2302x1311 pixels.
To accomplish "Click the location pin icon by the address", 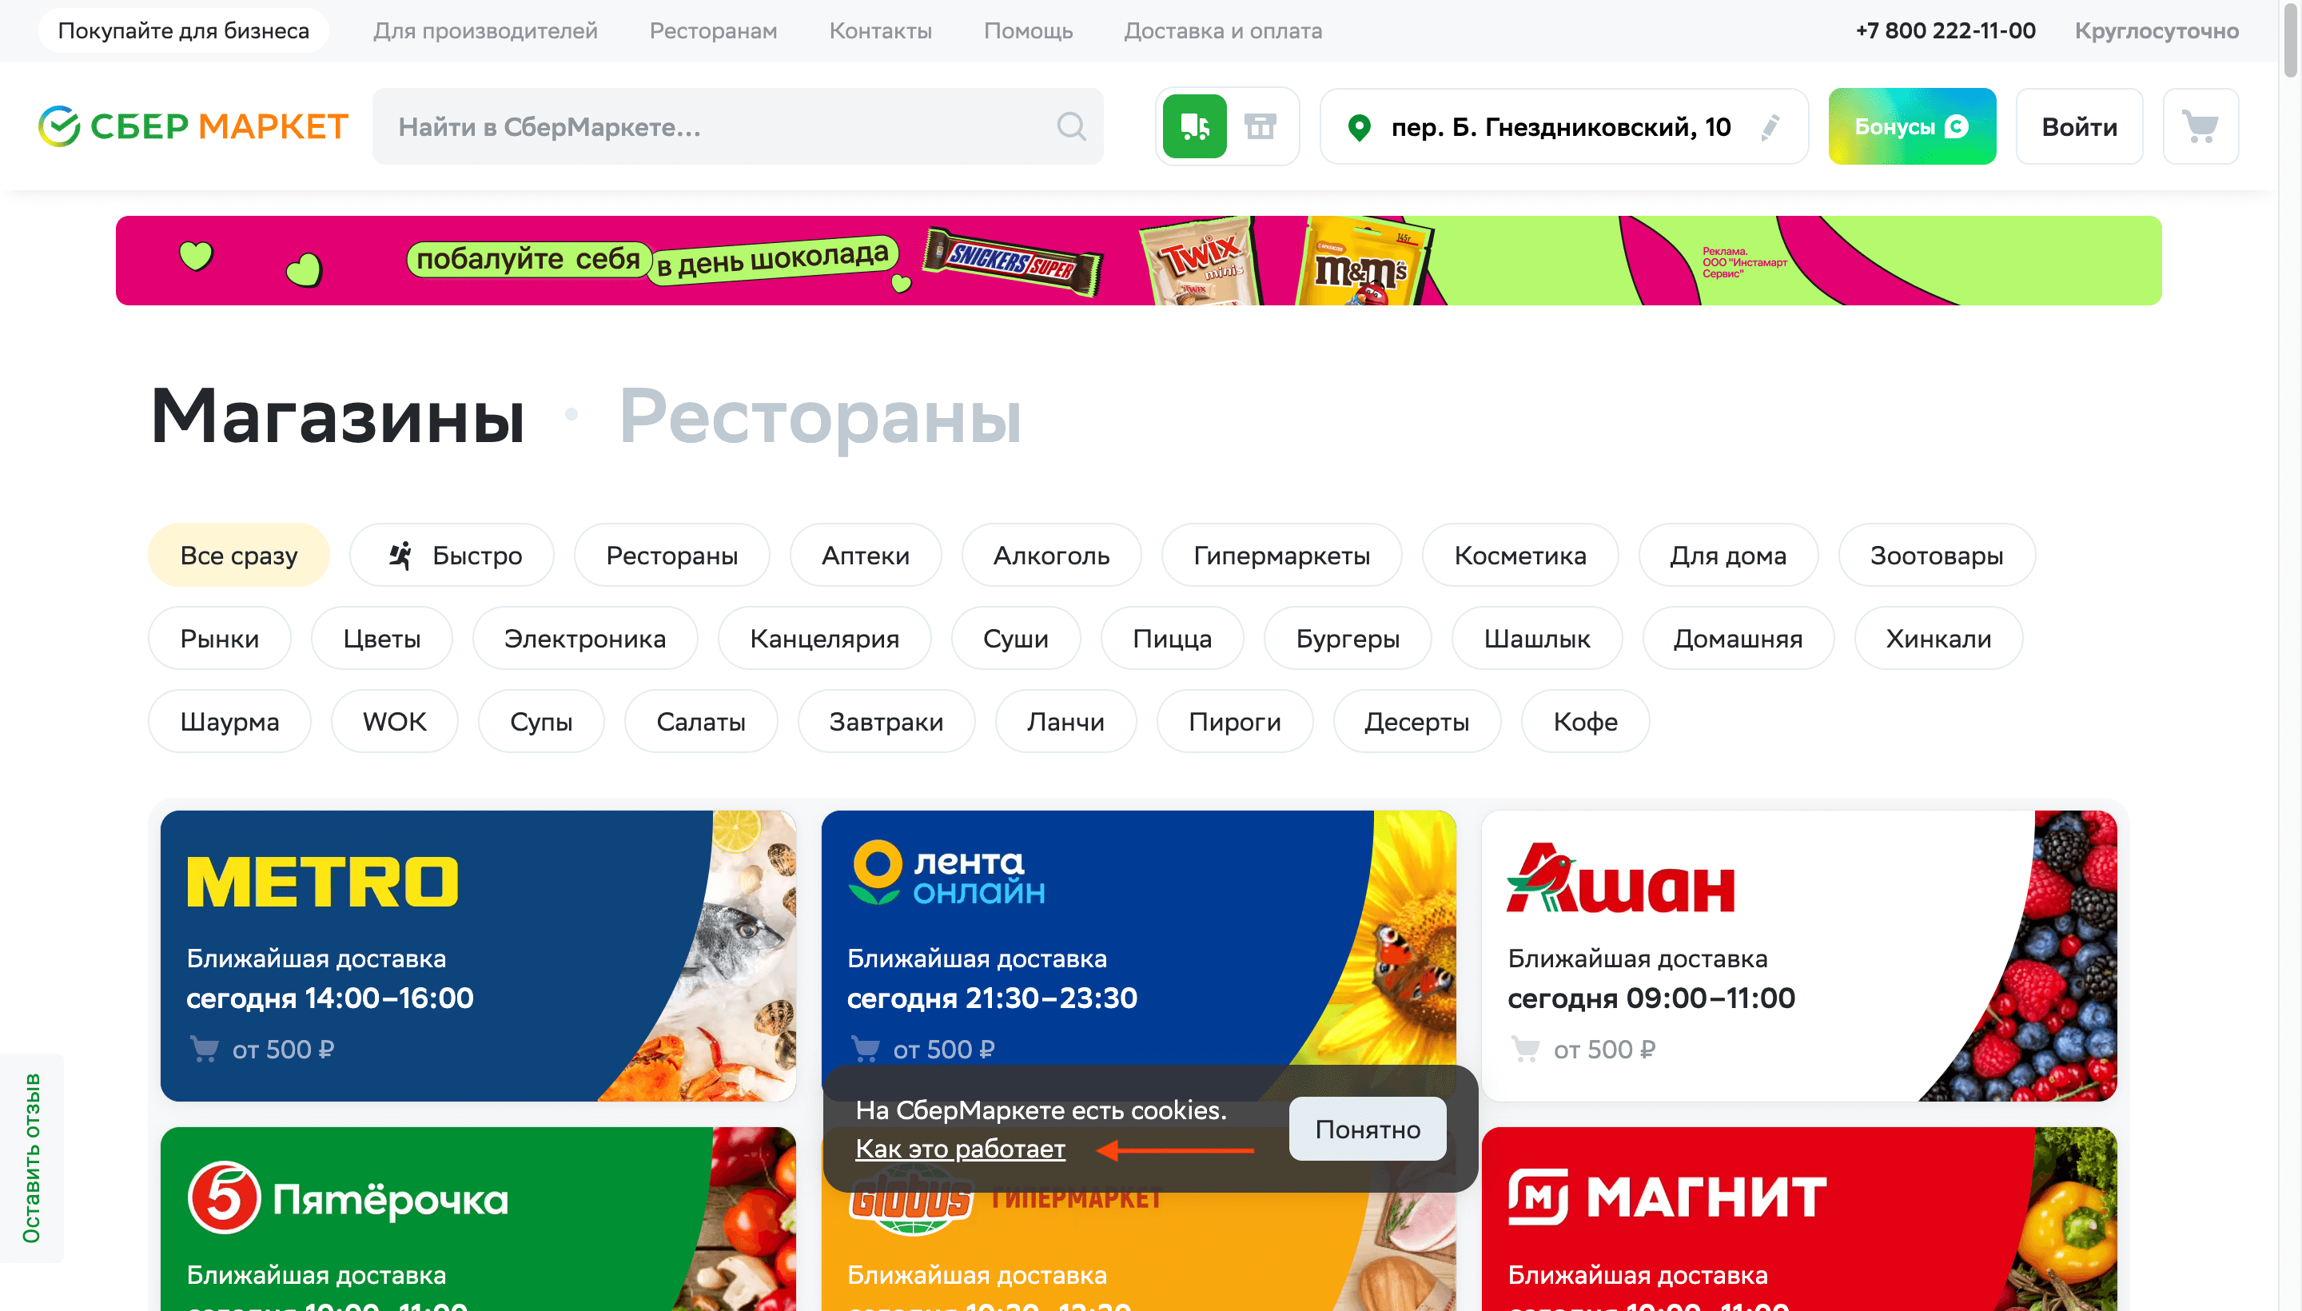I will [1359, 128].
